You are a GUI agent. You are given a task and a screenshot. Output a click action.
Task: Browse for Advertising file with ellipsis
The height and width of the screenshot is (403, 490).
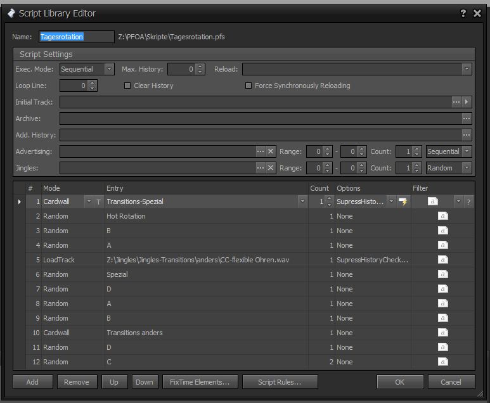point(261,151)
